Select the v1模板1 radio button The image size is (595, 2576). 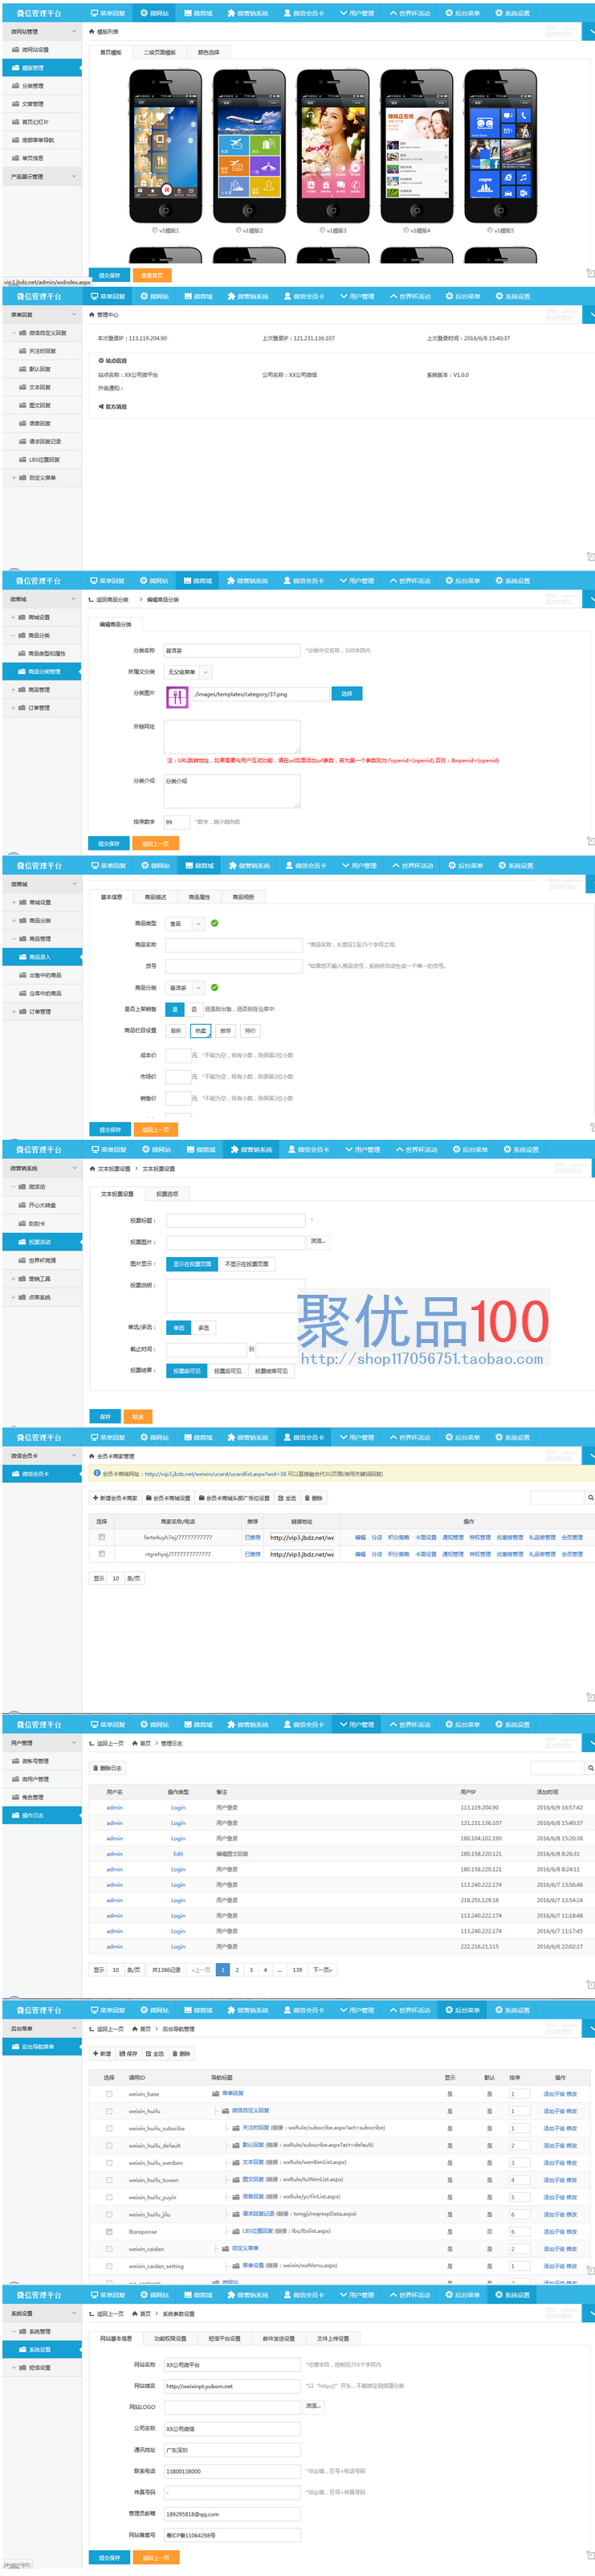pyautogui.click(x=155, y=230)
